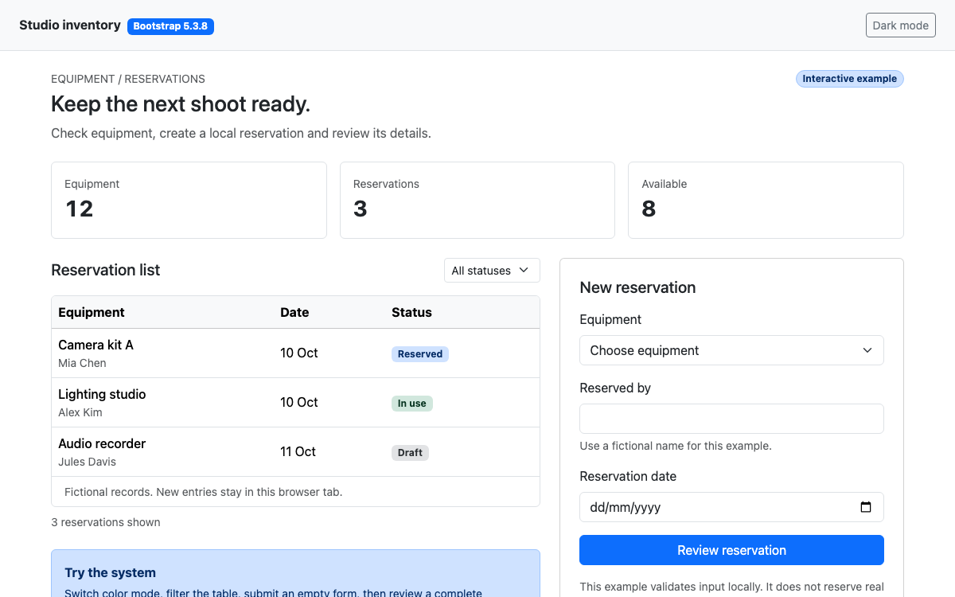Click the Use a fictional name hint text
This screenshot has height=597, width=955.
coord(676,446)
